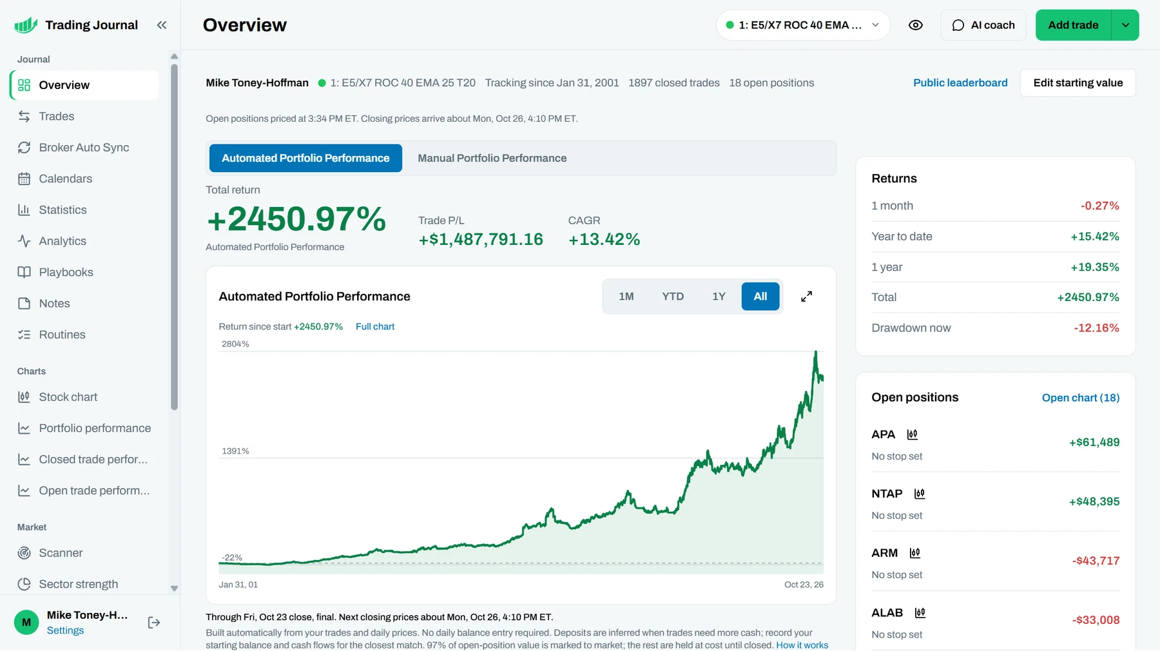Open the portfolio selector dropdown

[x=803, y=25]
